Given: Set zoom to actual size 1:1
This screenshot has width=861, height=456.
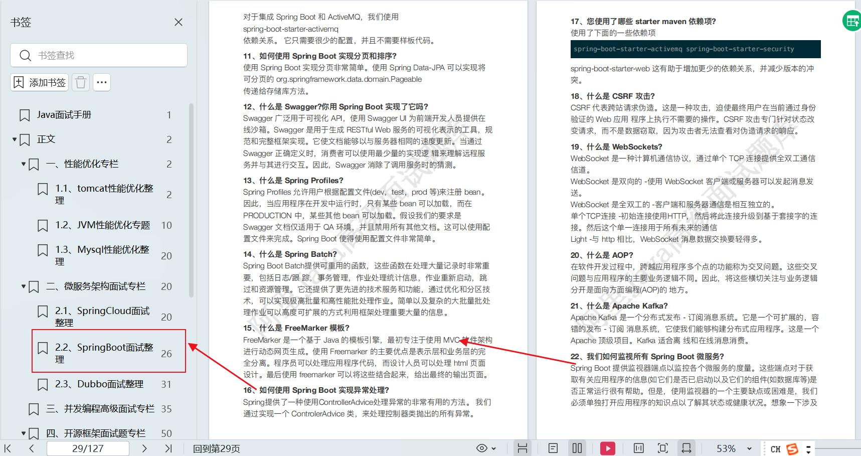Looking at the screenshot, I should 639,448.
